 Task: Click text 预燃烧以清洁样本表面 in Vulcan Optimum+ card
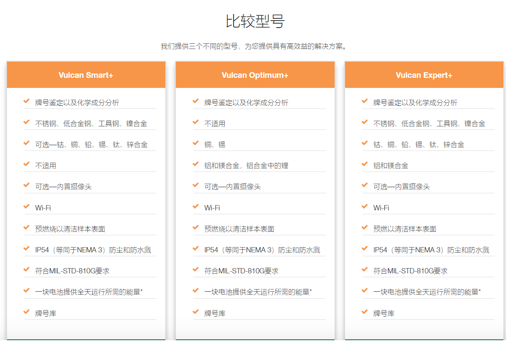click(x=239, y=229)
